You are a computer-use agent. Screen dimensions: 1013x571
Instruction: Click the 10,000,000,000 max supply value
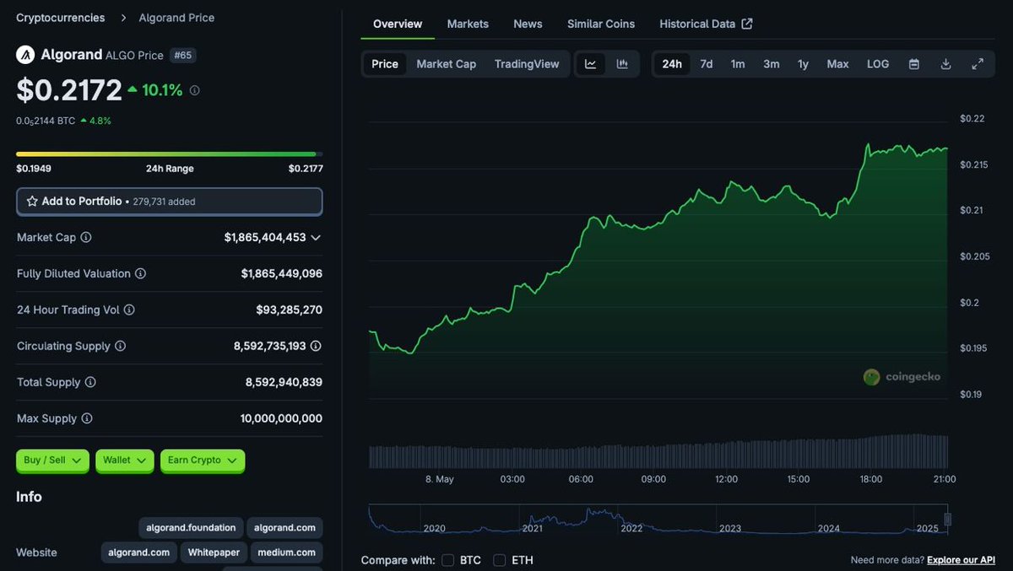coord(281,419)
